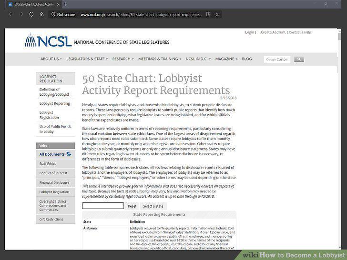Click the 5/15/2018 date under the title

point(228,98)
